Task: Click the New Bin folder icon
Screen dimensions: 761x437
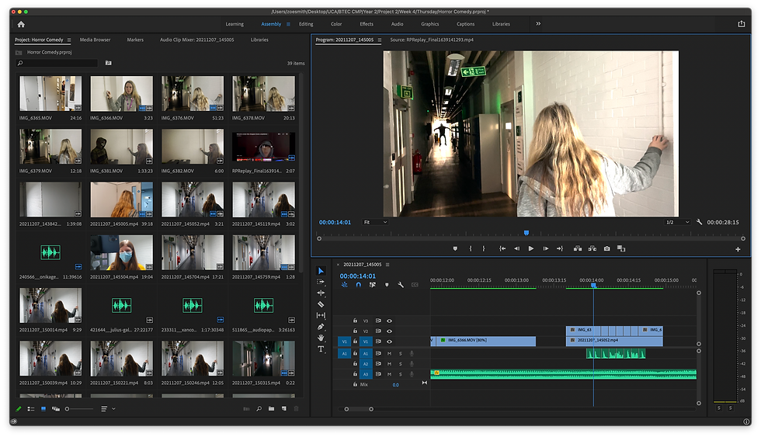Action: (271, 408)
